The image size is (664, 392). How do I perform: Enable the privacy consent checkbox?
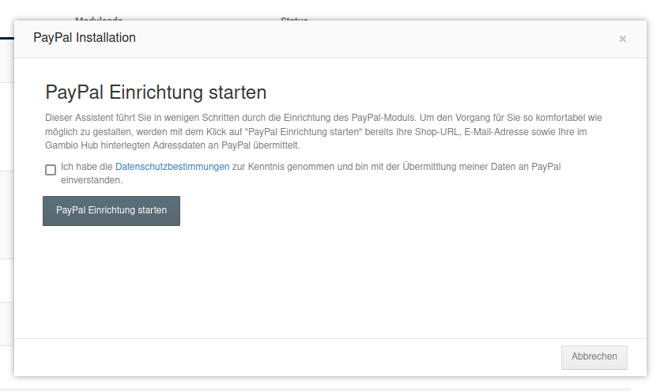pyautogui.click(x=51, y=169)
